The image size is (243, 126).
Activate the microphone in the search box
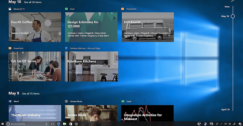point(46,124)
